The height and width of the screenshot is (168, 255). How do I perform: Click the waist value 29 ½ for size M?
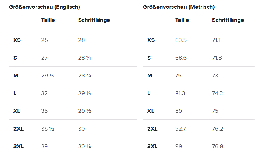pyautogui.click(x=48, y=76)
